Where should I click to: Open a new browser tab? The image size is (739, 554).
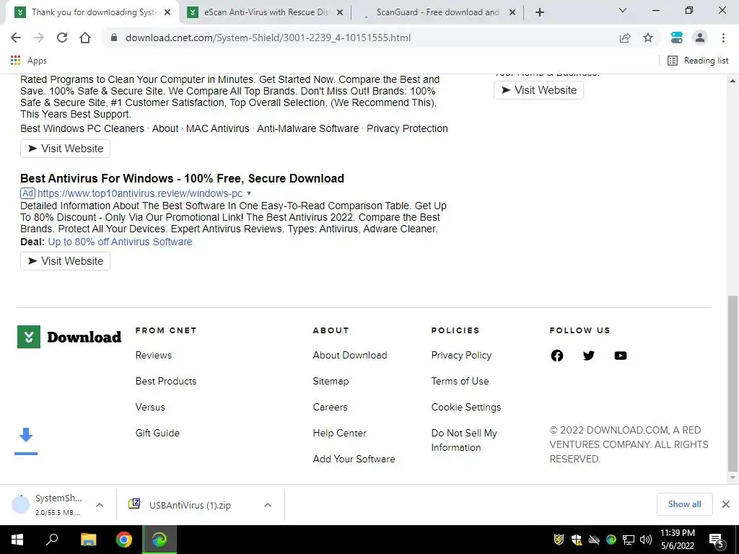point(540,12)
